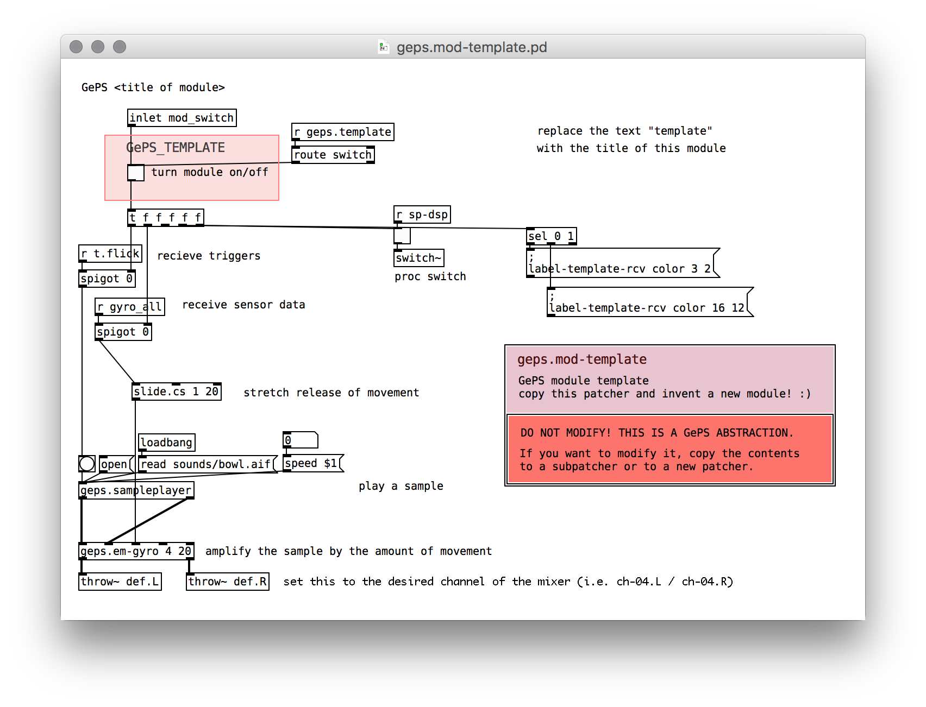Select the sel 0 1 object

coord(552,236)
